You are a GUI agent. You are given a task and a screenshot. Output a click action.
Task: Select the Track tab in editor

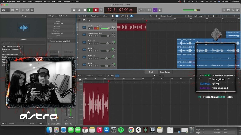(x=151, y=72)
